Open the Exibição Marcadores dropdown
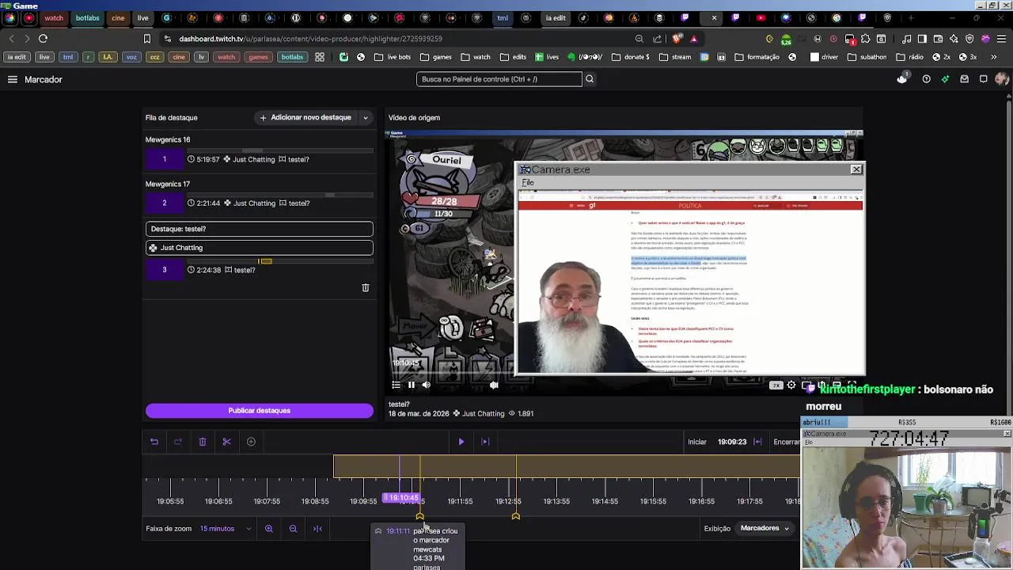The height and width of the screenshot is (570, 1013). tap(765, 528)
